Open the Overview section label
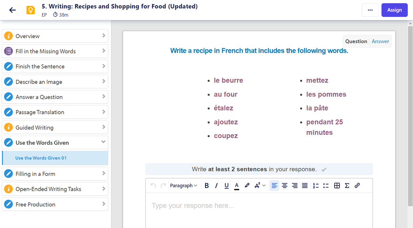The image size is (413, 228). point(28,36)
